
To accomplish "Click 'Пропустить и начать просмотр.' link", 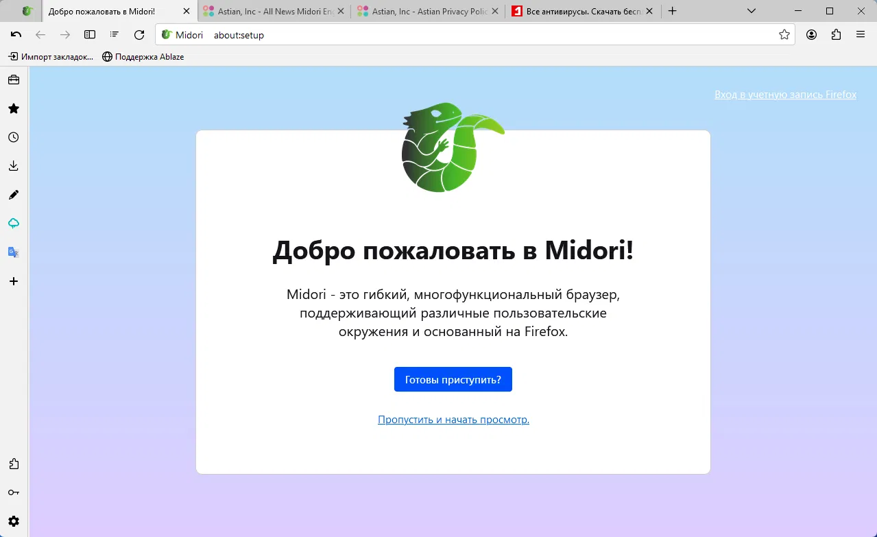I will tap(453, 419).
